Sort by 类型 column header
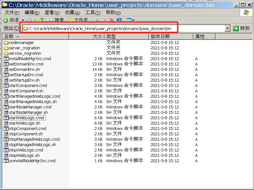The image size is (254, 190). [x=127, y=37]
